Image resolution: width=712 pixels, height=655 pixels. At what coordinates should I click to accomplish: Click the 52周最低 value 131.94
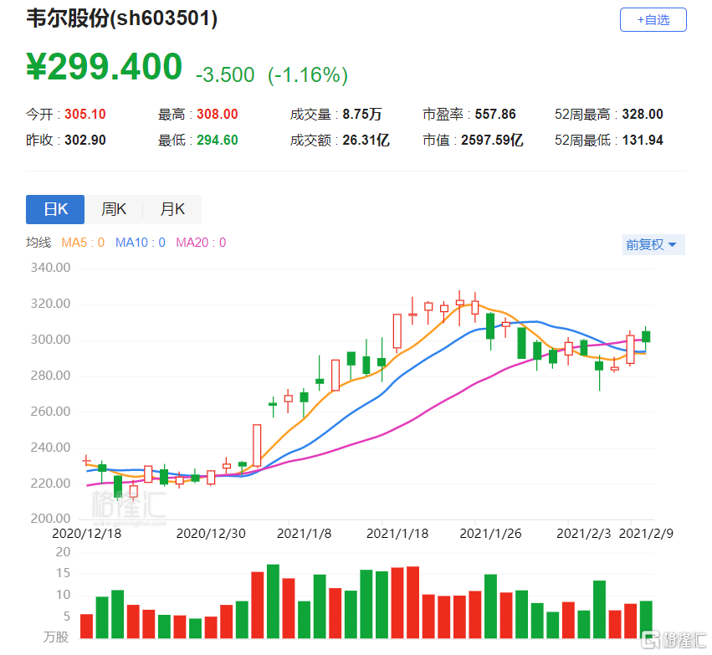click(643, 140)
